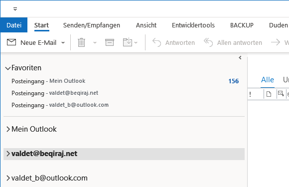Expand the valdet_b@outlook.com account chevron
Screen dimensions: 289x187
coord(8,178)
